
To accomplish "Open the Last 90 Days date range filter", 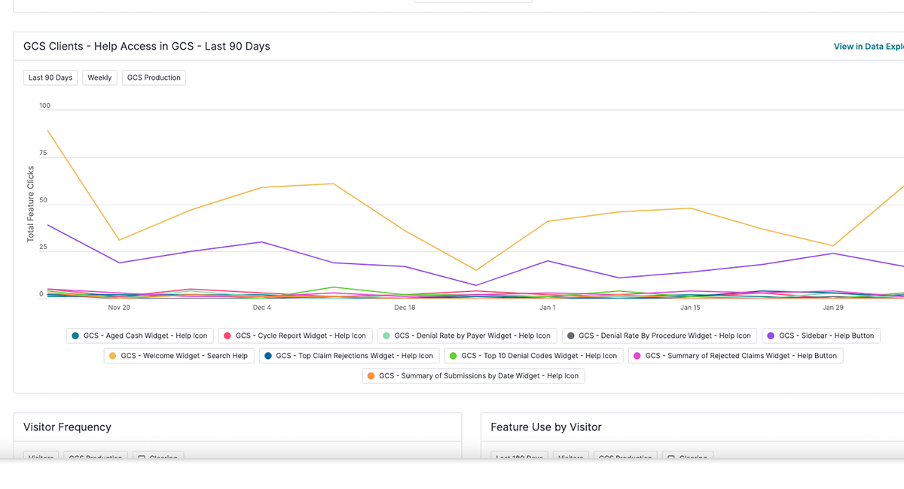I will click(x=50, y=77).
